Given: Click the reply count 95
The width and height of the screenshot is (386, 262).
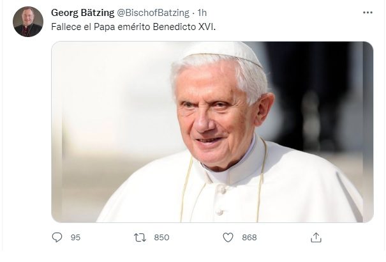Looking at the screenshot, I should click(75, 237).
